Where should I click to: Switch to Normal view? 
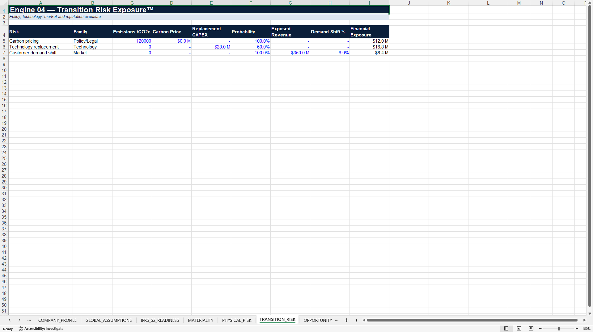tap(506, 329)
